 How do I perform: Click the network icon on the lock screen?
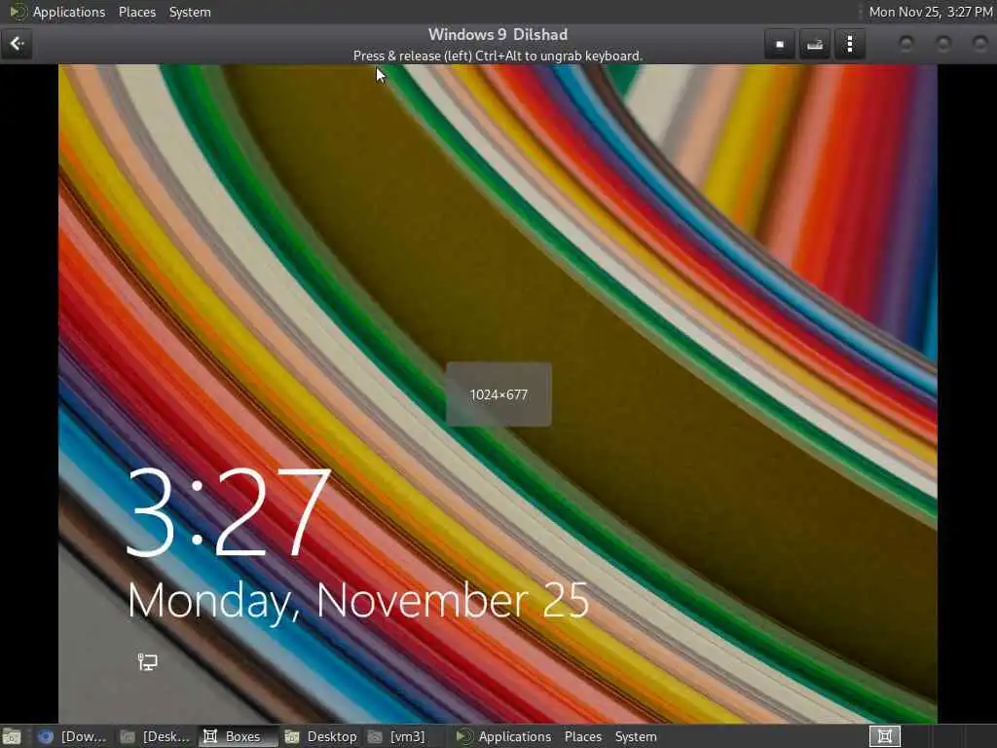[x=148, y=662]
